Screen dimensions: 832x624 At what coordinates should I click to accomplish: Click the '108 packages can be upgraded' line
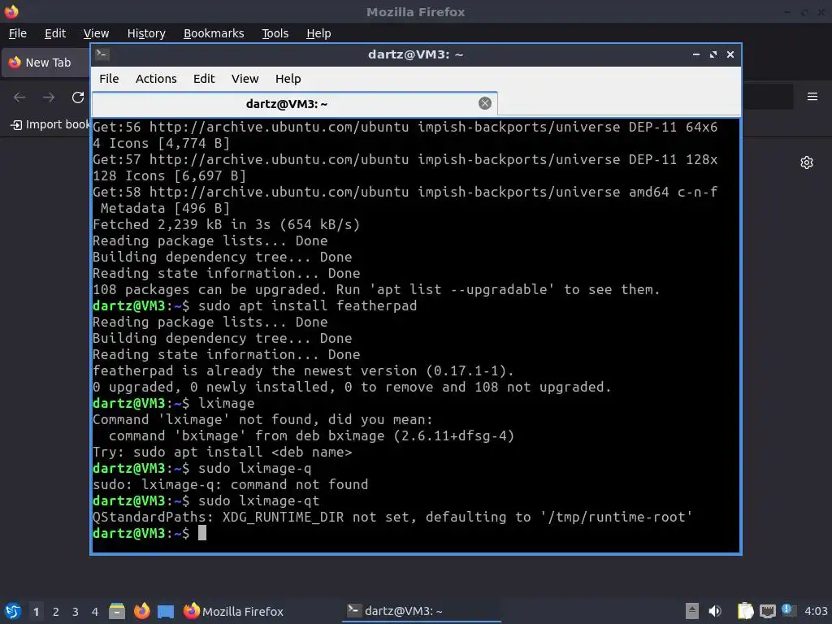pyautogui.click(x=376, y=290)
